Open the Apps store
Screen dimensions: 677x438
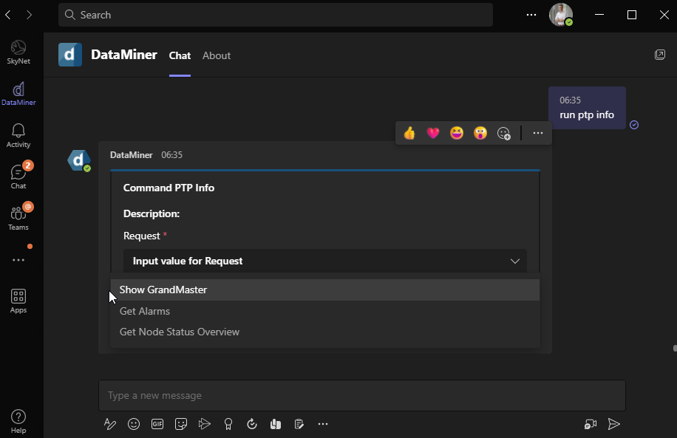(18, 301)
